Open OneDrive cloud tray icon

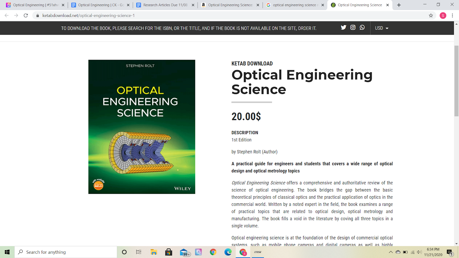tap(398, 252)
